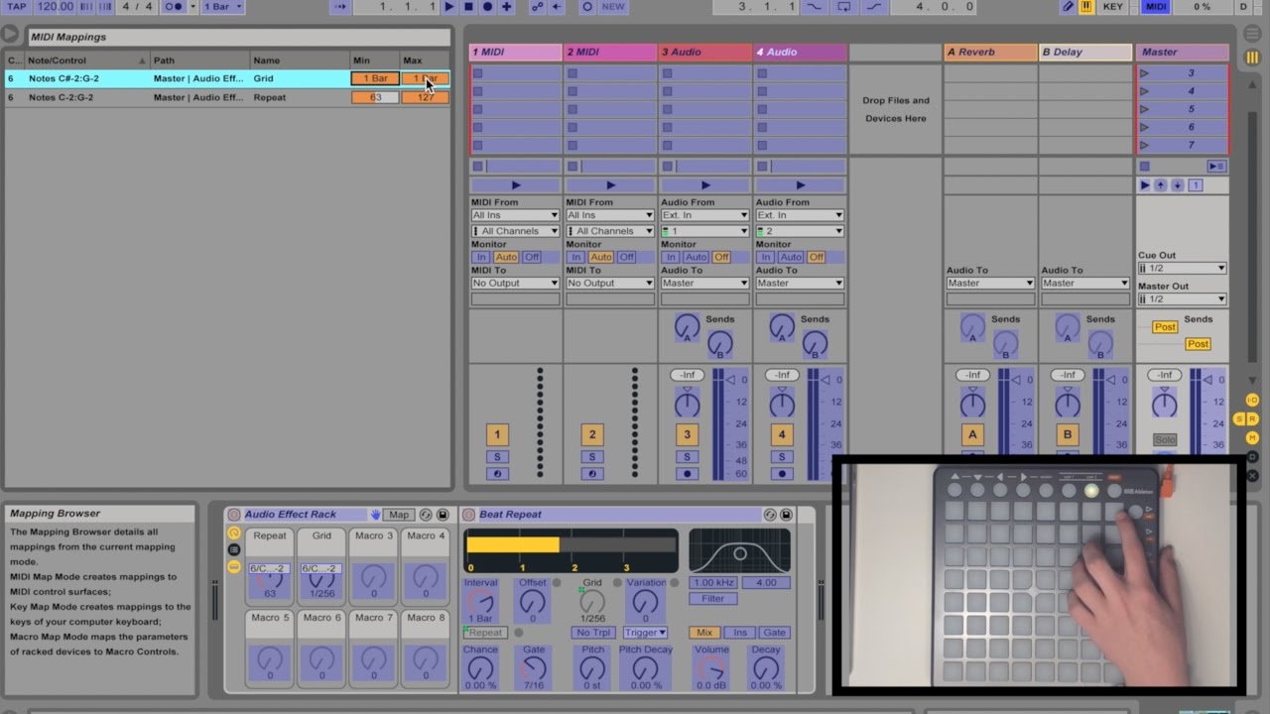Open the Master Out dropdown
The width and height of the screenshot is (1270, 714).
pyautogui.click(x=1182, y=298)
